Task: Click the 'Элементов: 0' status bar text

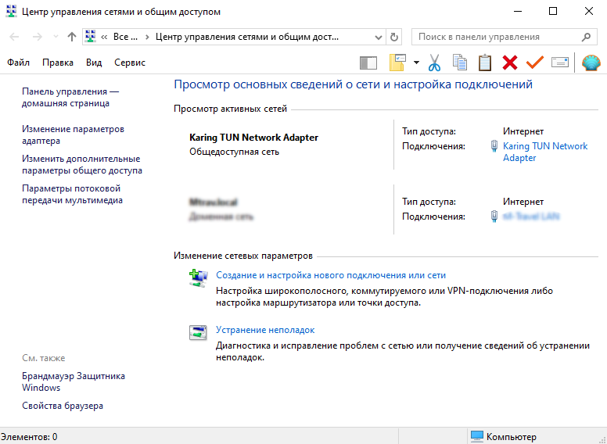Action: 29,437
